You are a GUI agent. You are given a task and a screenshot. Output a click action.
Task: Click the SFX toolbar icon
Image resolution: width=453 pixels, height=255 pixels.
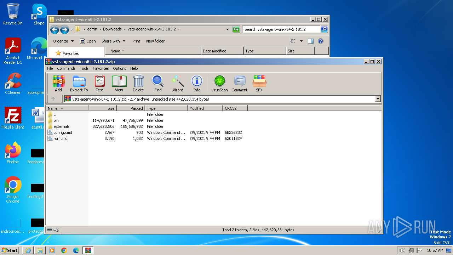[259, 84]
